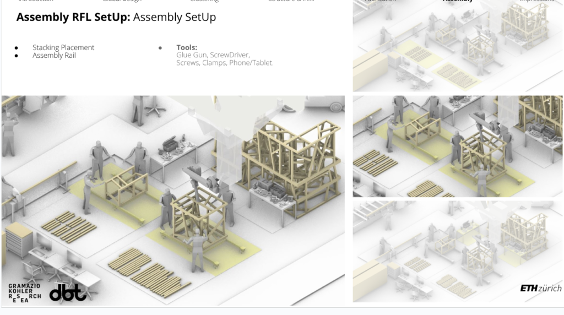Go to the Introduction section tab
Viewport: 564px width, 315px height.
coord(36,1)
